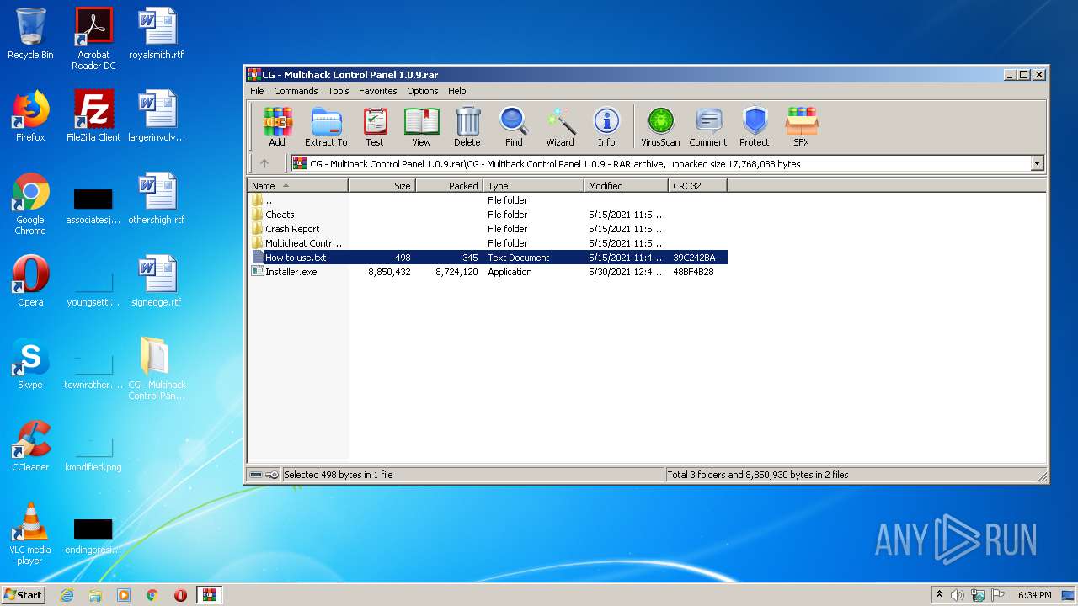
Task: Sort by the Packed column header
Action: tap(449, 186)
